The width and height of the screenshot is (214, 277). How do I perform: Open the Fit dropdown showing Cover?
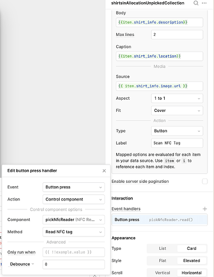[x=177, y=110]
